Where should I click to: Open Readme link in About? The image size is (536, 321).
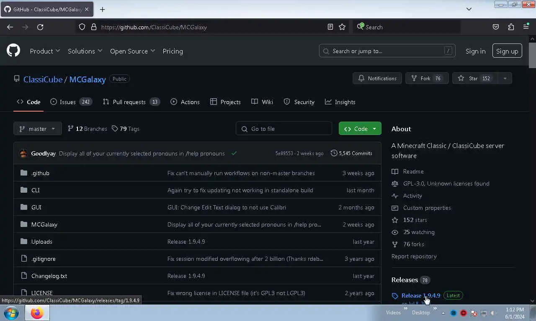click(x=413, y=171)
